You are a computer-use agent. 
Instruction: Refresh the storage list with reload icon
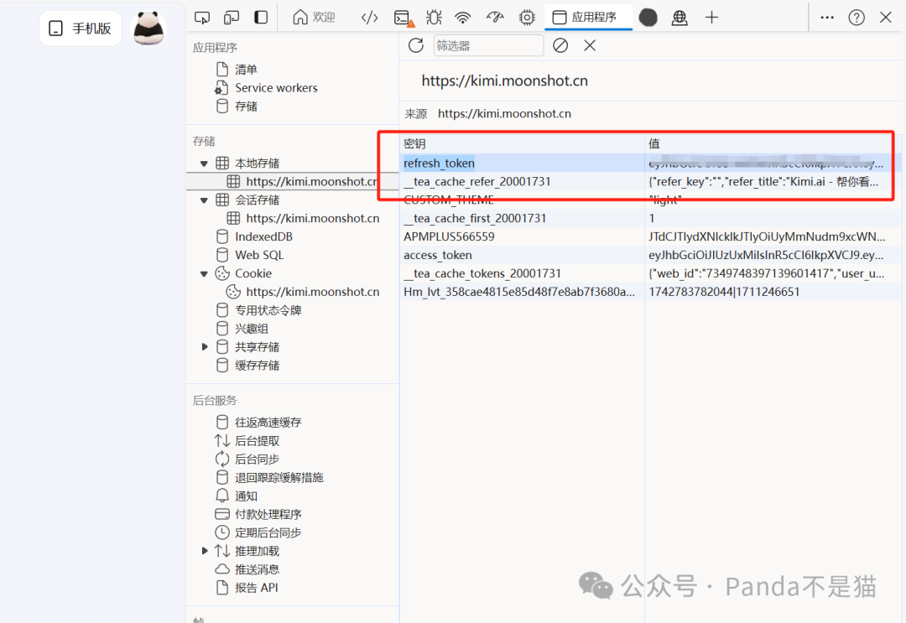coord(415,45)
